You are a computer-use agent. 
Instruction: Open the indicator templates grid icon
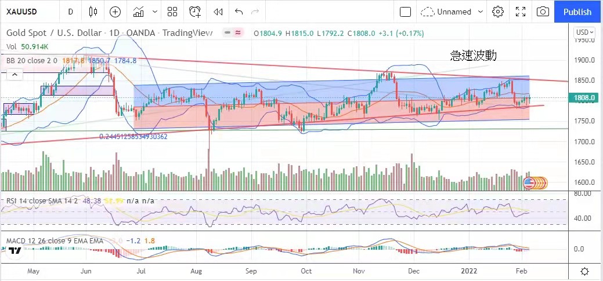172,12
